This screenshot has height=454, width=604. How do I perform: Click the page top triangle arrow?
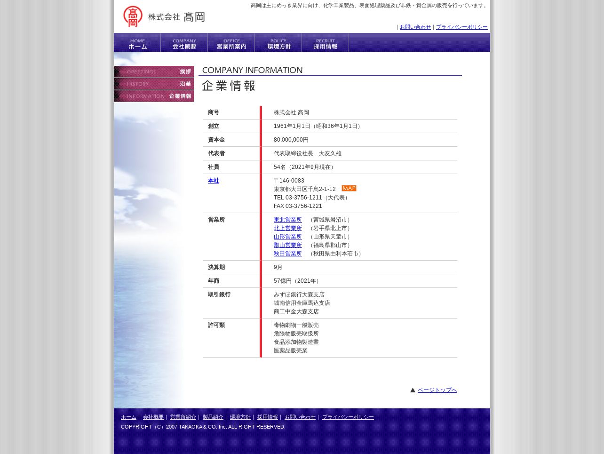[x=413, y=390]
